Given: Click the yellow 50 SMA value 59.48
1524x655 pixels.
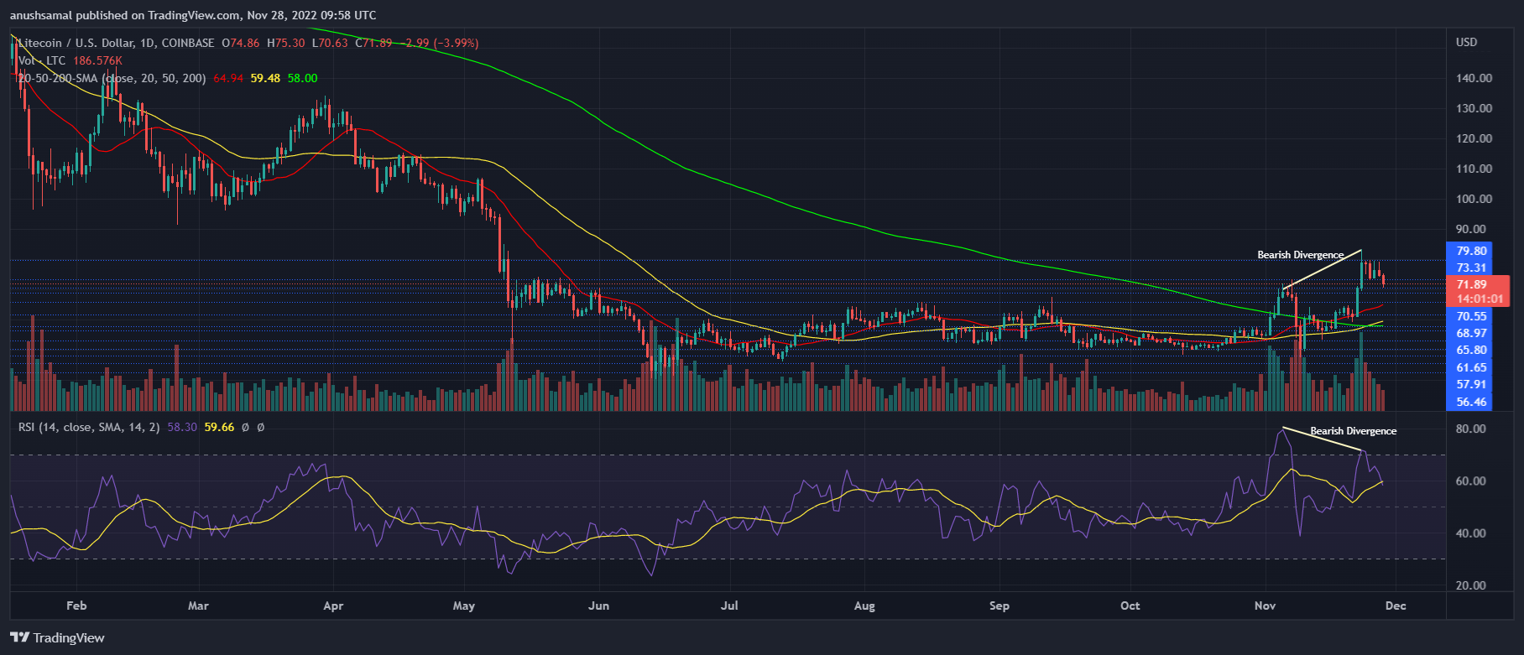Looking at the screenshot, I should [x=265, y=78].
